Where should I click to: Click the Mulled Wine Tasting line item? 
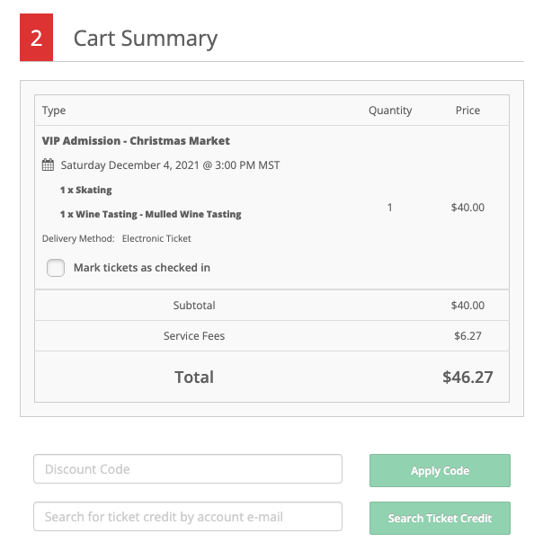[150, 214]
